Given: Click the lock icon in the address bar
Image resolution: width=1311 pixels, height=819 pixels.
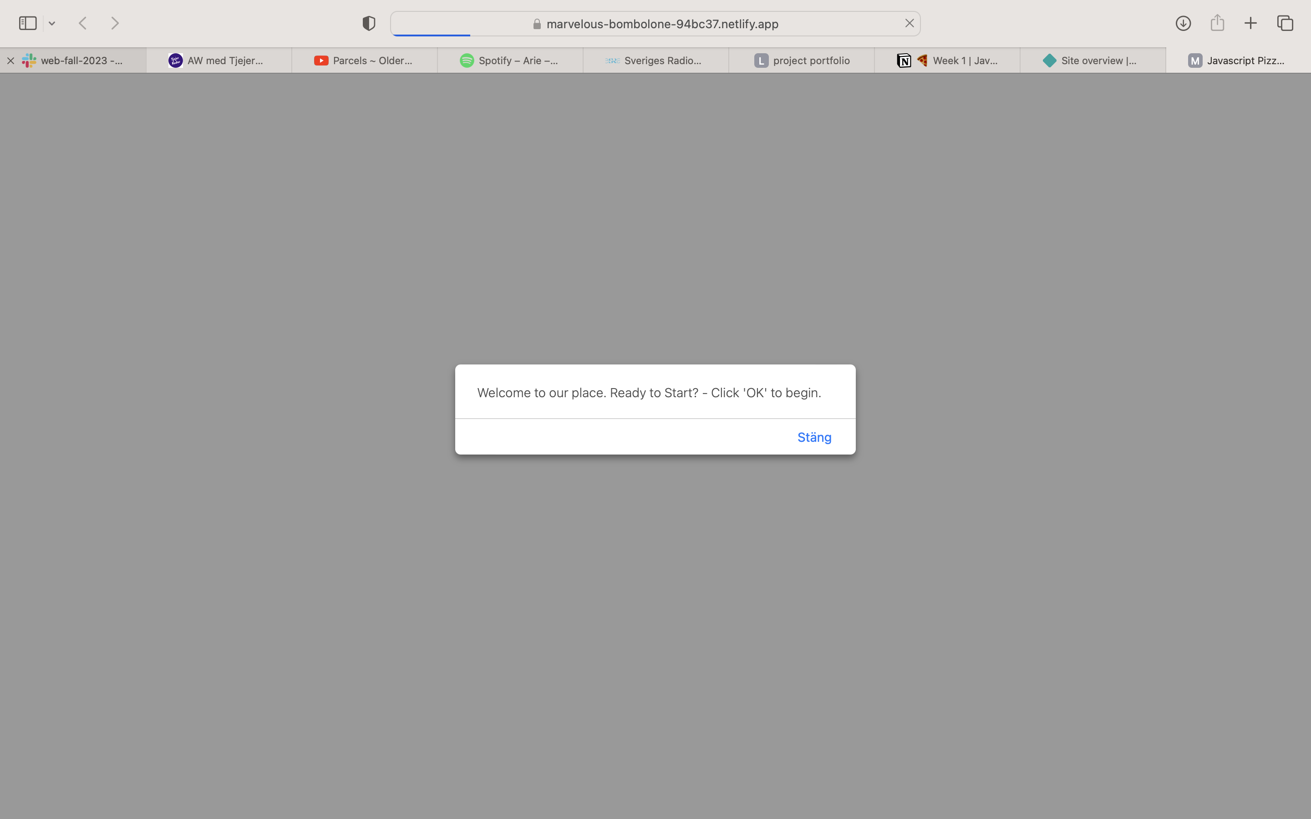Looking at the screenshot, I should point(537,24).
